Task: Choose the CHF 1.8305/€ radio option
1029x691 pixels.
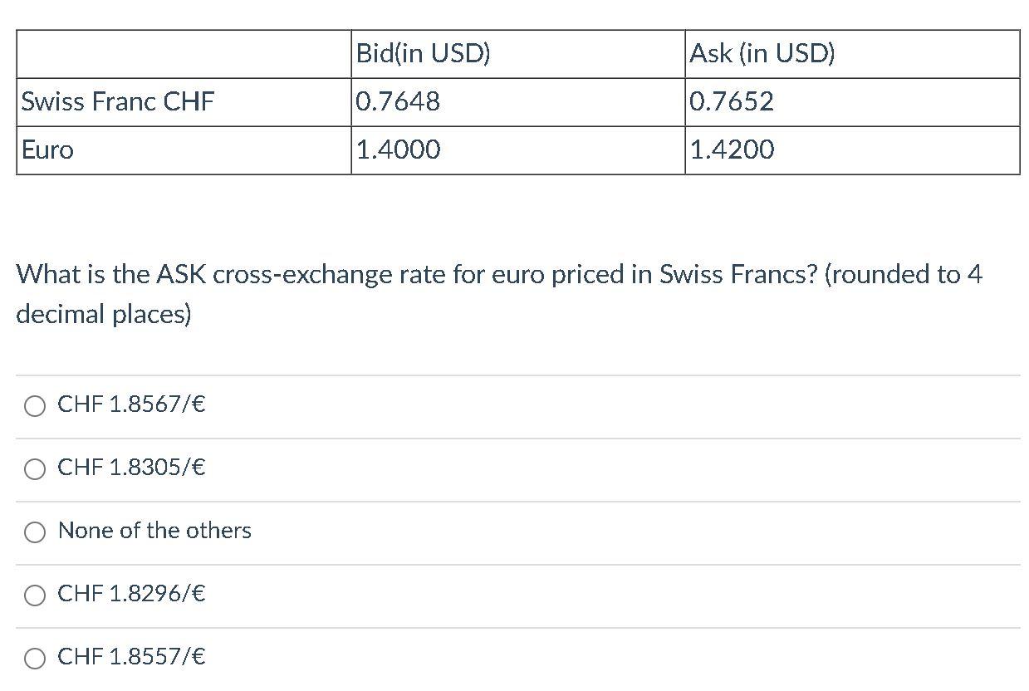Action: click(35, 469)
